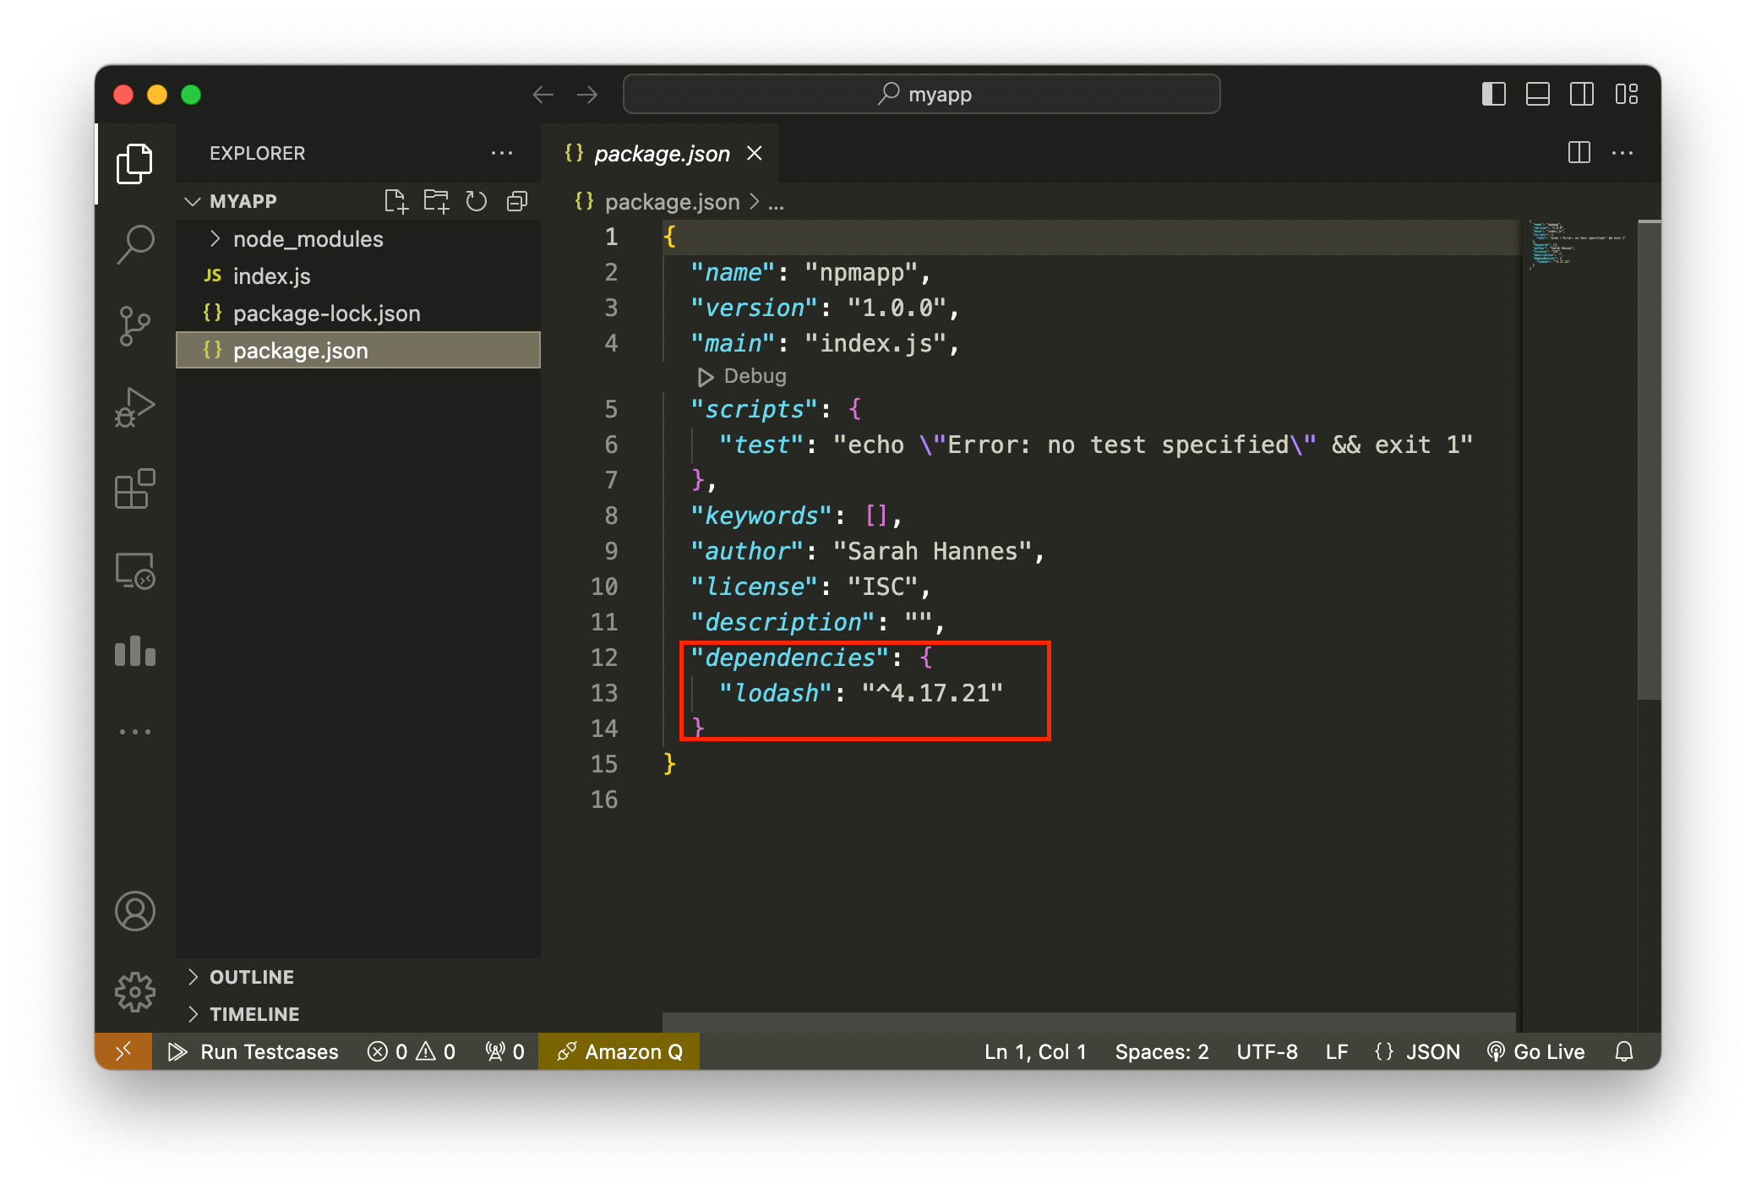Open the Accounts menu icon

coord(134,911)
